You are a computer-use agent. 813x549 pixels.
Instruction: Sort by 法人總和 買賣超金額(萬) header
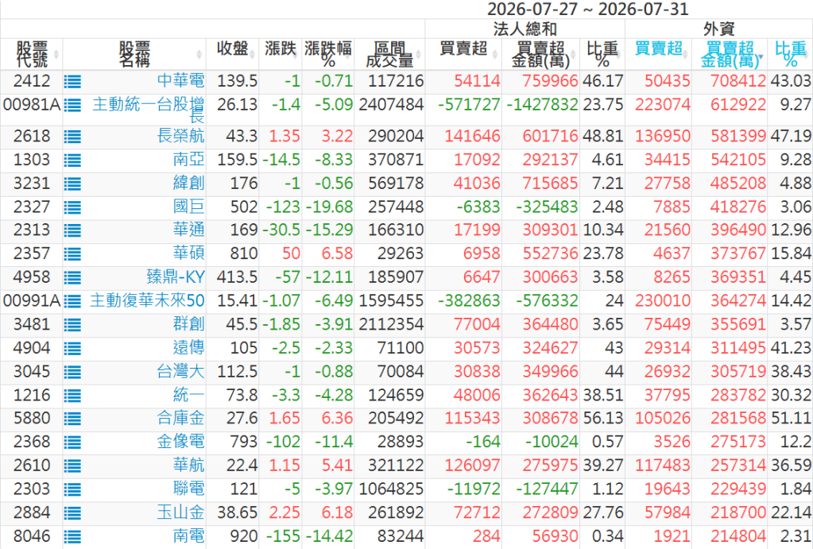click(x=540, y=55)
